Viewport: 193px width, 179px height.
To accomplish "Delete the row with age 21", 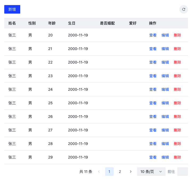I will (x=177, y=49).
